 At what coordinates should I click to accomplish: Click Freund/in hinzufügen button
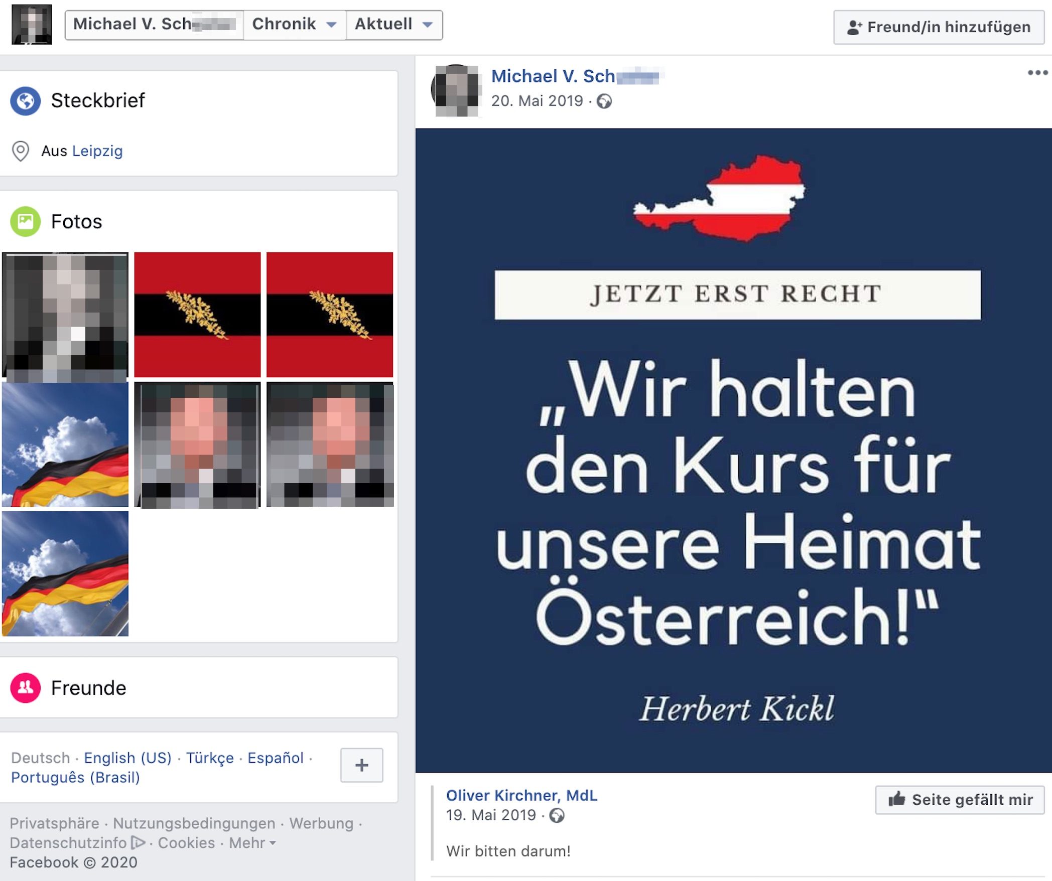[939, 27]
